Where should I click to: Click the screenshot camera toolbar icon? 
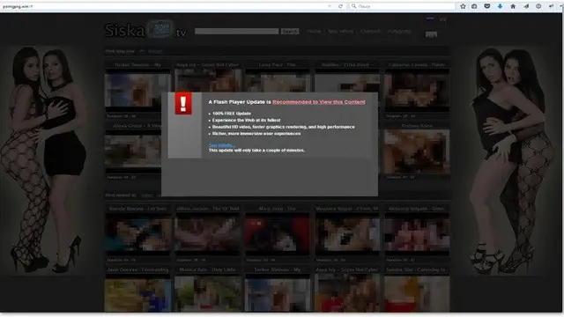coord(474,6)
